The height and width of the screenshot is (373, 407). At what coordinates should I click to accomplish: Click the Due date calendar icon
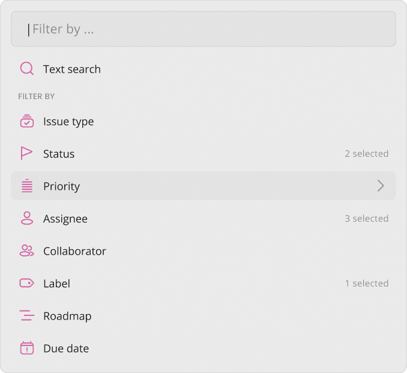point(27,348)
